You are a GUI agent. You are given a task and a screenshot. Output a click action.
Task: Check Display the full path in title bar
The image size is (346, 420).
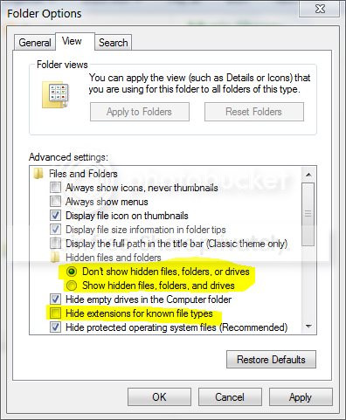pyautogui.click(x=55, y=244)
